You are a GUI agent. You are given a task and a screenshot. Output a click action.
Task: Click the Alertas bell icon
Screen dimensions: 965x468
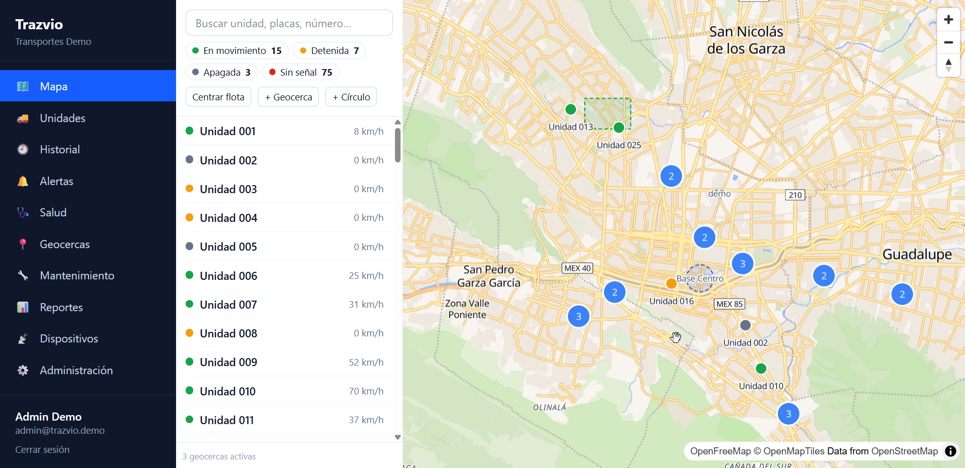23,181
